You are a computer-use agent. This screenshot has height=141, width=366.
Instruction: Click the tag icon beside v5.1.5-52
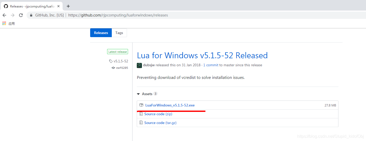tap(111, 61)
